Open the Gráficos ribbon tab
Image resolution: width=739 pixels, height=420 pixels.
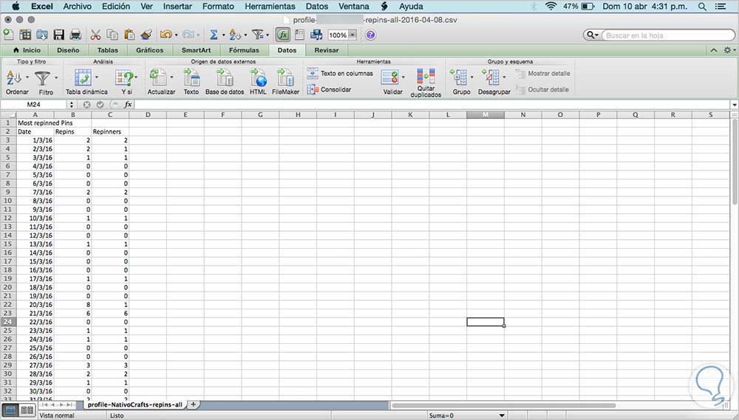point(149,50)
